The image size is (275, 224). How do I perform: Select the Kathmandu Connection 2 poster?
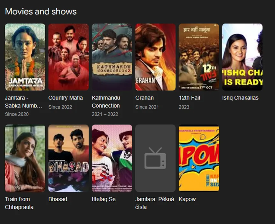point(112,57)
